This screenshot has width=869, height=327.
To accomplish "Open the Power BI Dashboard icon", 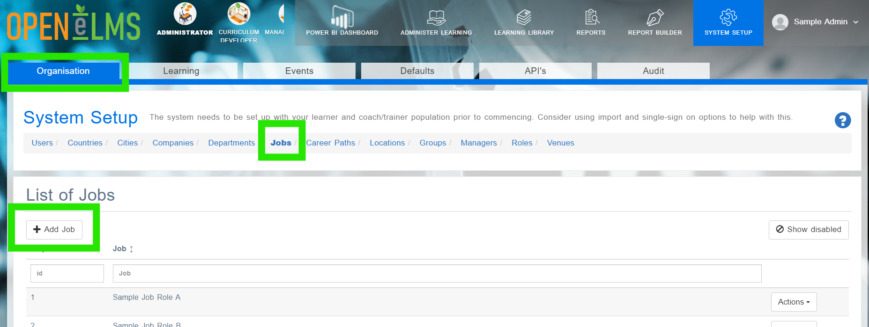I will point(342,18).
